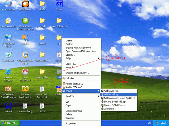Viewport: 169px width, 126px height.
Task: Choose Rename from context menu
Action: coord(81,118)
